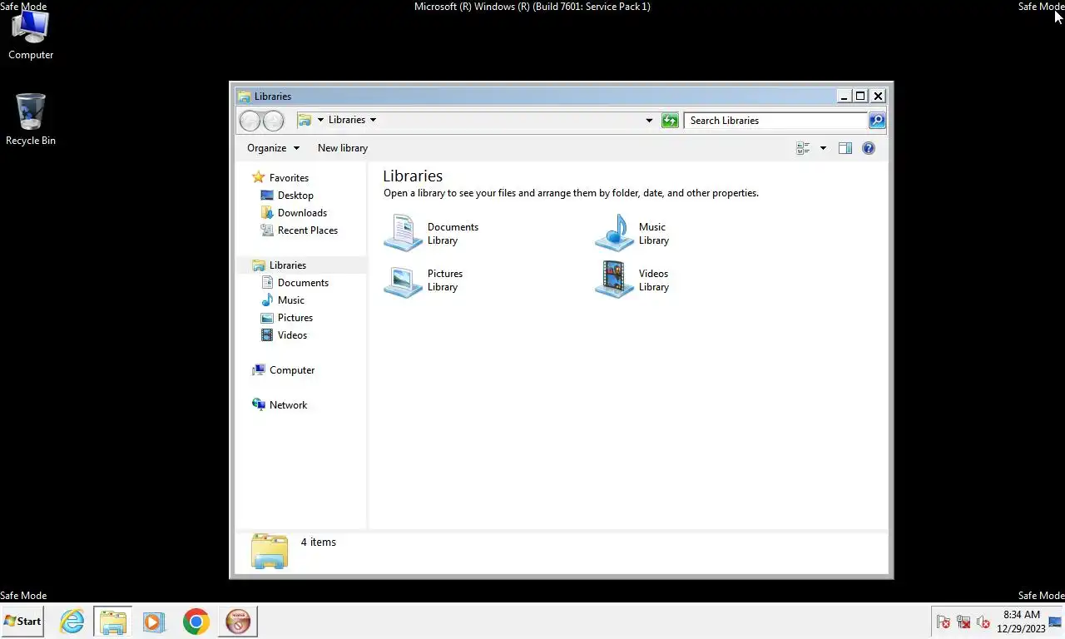Select Libraries node in navigation pane
Viewport: 1065px width, 639px height.
[288, 265]
